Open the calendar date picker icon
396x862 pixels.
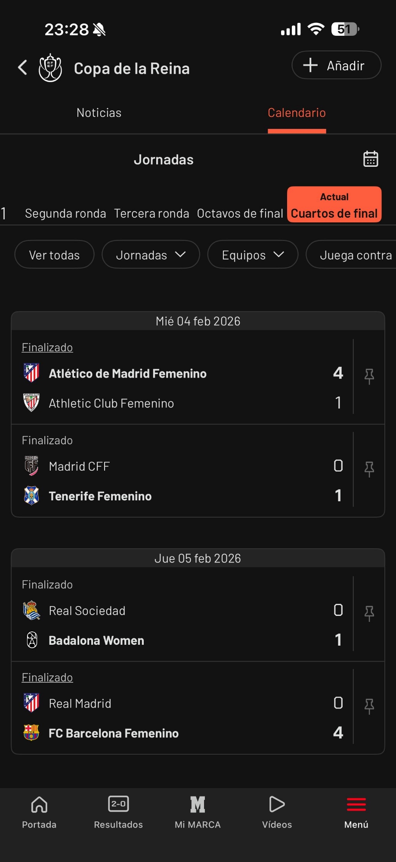coord(371,159)
